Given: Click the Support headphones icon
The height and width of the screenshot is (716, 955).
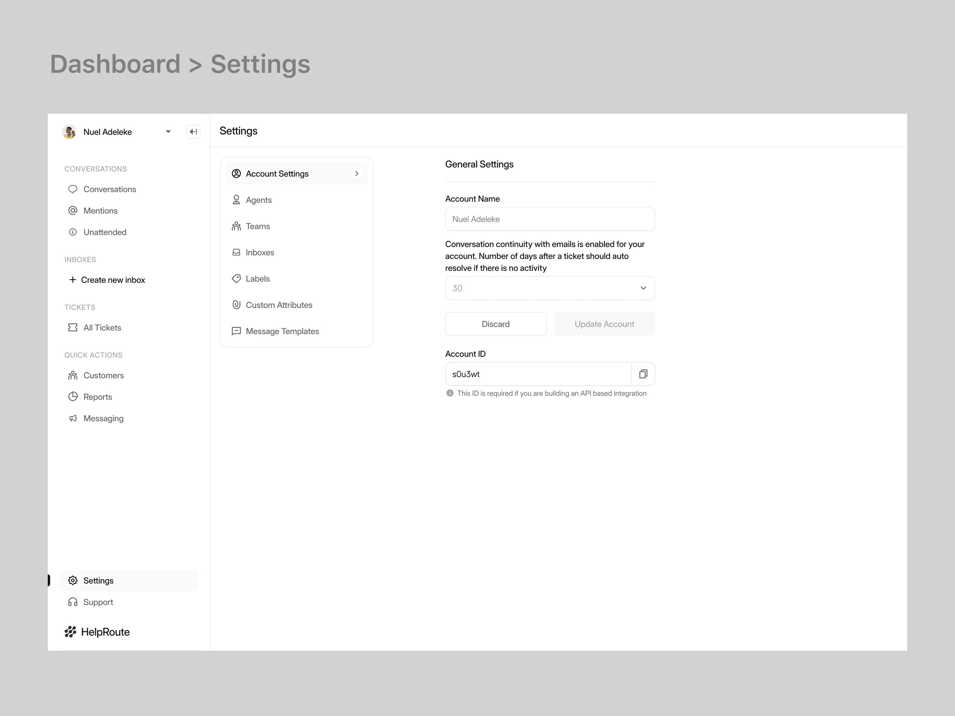Looking at the screenshot, I should pos(72,601).
